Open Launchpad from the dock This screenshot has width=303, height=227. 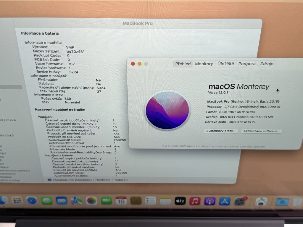pos(17,201)
